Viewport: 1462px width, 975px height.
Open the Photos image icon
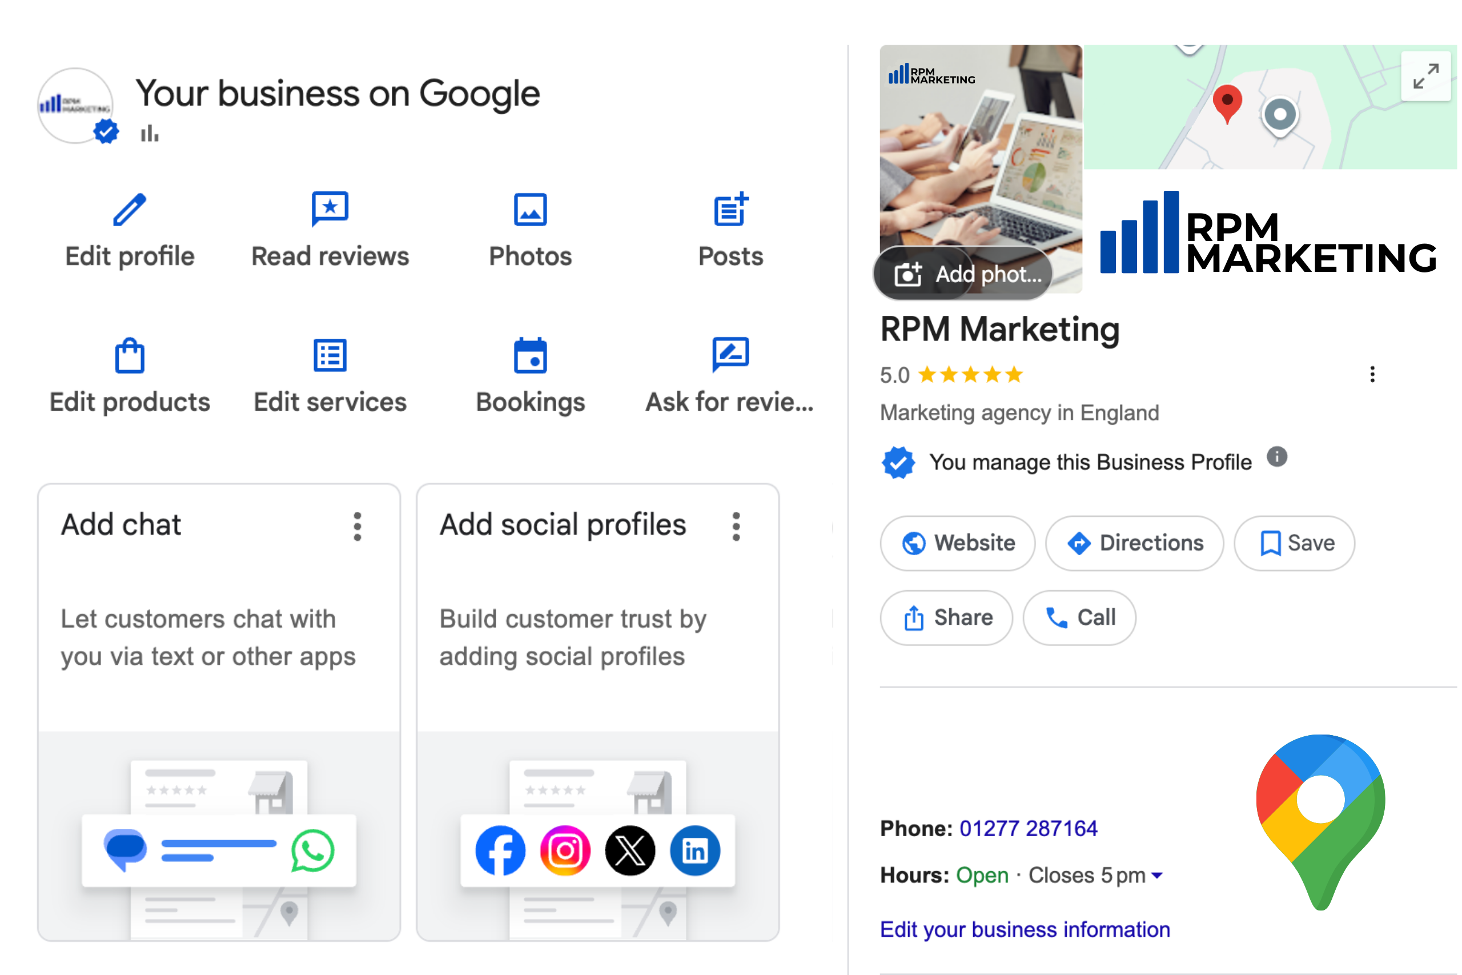point(530,210)
